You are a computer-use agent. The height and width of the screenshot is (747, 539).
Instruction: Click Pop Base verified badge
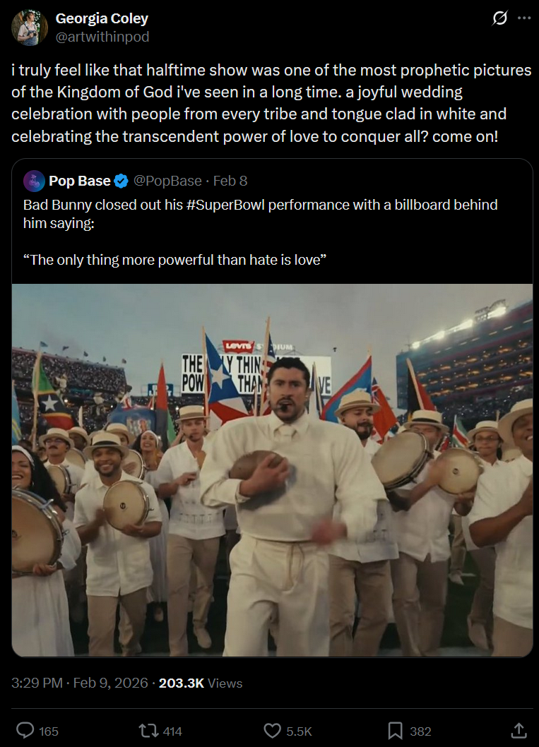coord(122,181)
